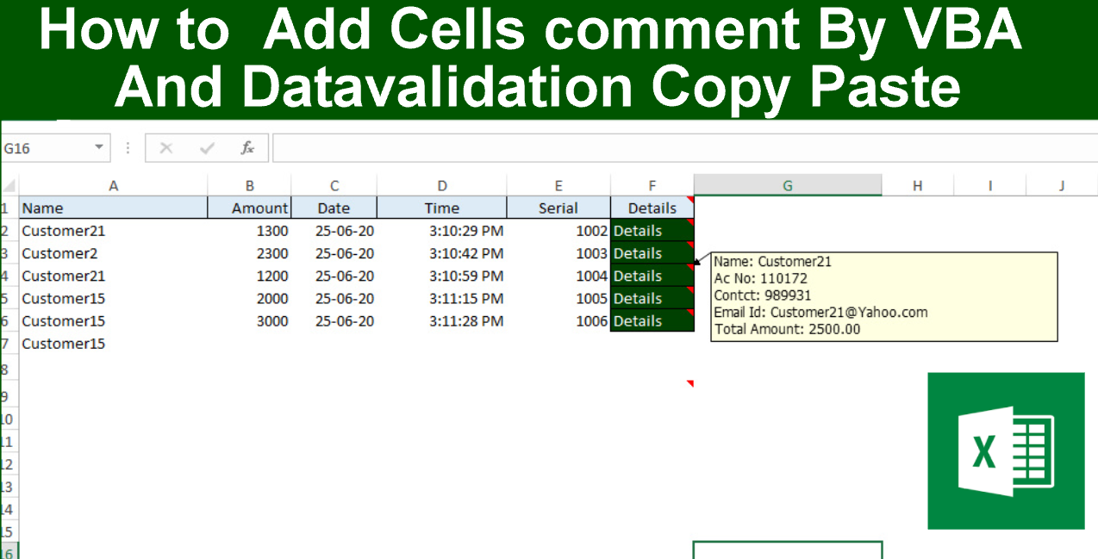Click the Select All triangle above row 1

[9, 184]
